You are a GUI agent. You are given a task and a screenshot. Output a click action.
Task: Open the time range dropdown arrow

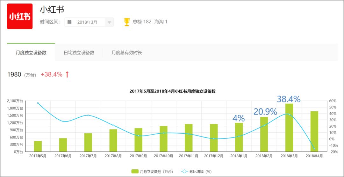[x=109, y=22]
